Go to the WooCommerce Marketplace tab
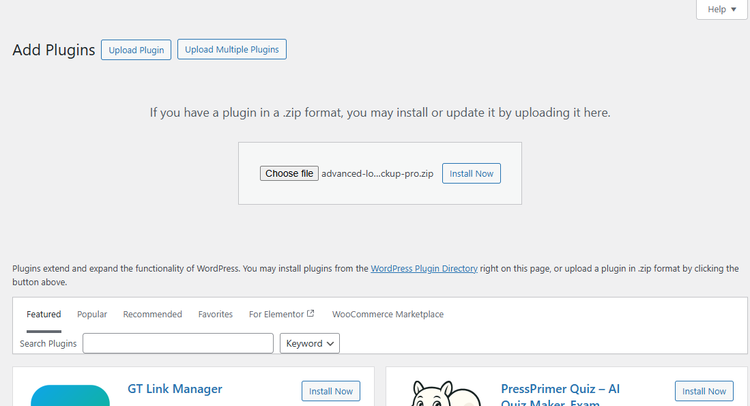 388,315
